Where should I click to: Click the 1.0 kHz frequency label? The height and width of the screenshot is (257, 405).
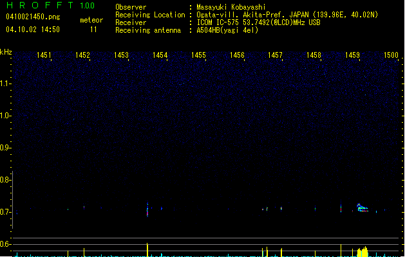(x=5, y=116)
